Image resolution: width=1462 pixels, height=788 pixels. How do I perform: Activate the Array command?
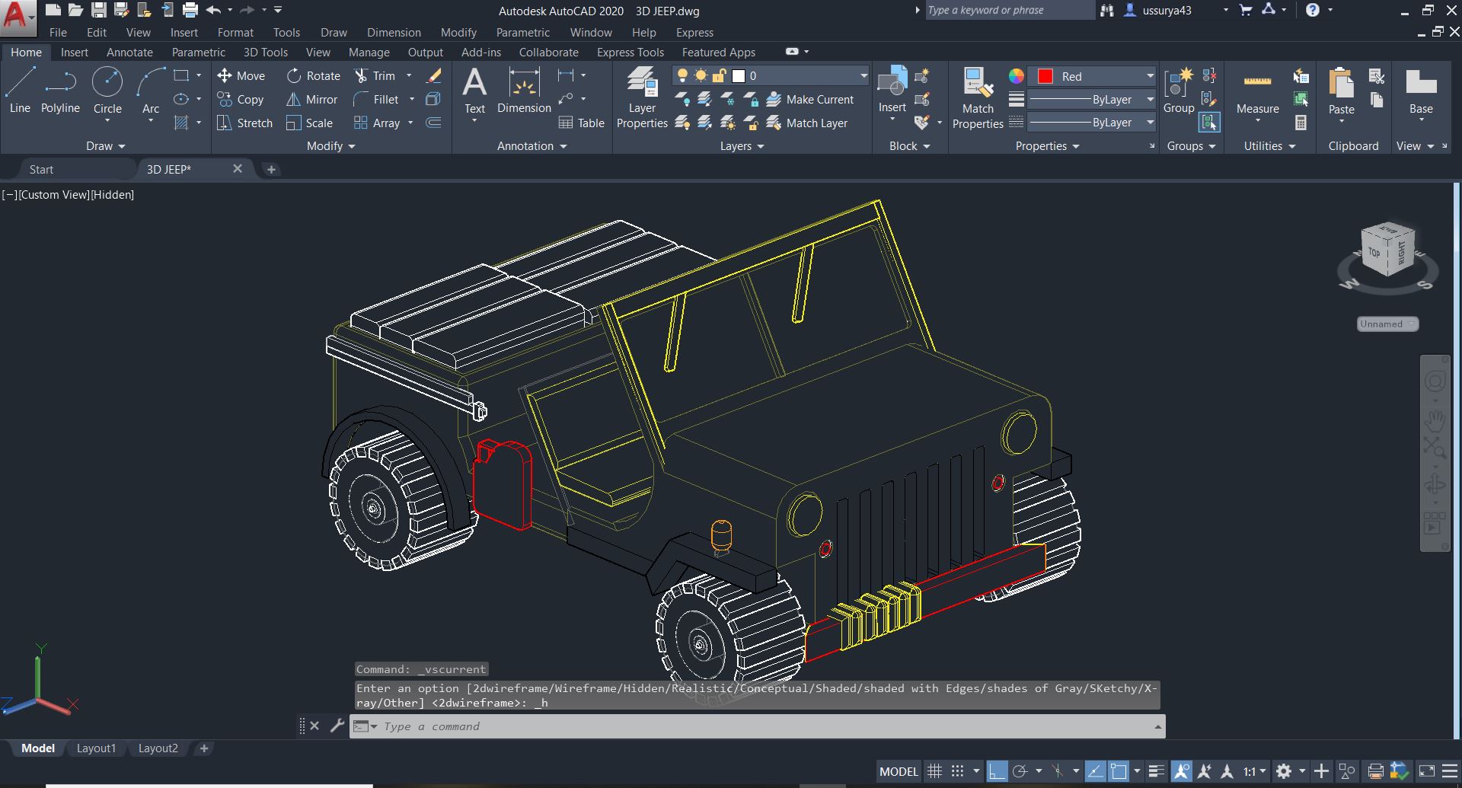[x=377, y=123]
